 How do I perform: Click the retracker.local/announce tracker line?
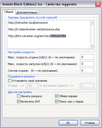[28, 23]
